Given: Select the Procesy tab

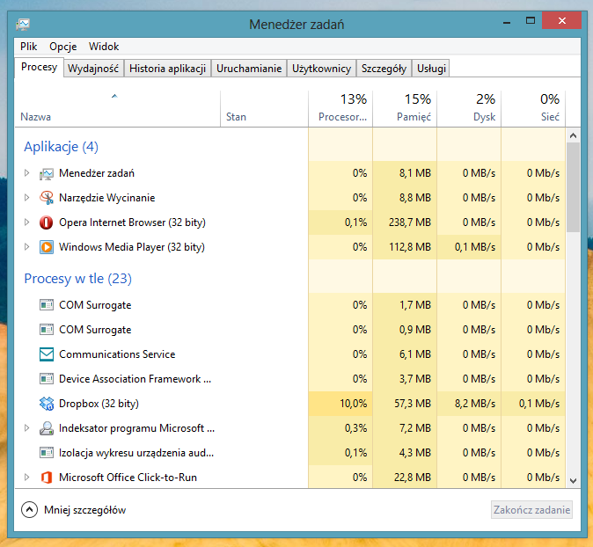Looking at the screenshot, I should (x=39, y=68).
